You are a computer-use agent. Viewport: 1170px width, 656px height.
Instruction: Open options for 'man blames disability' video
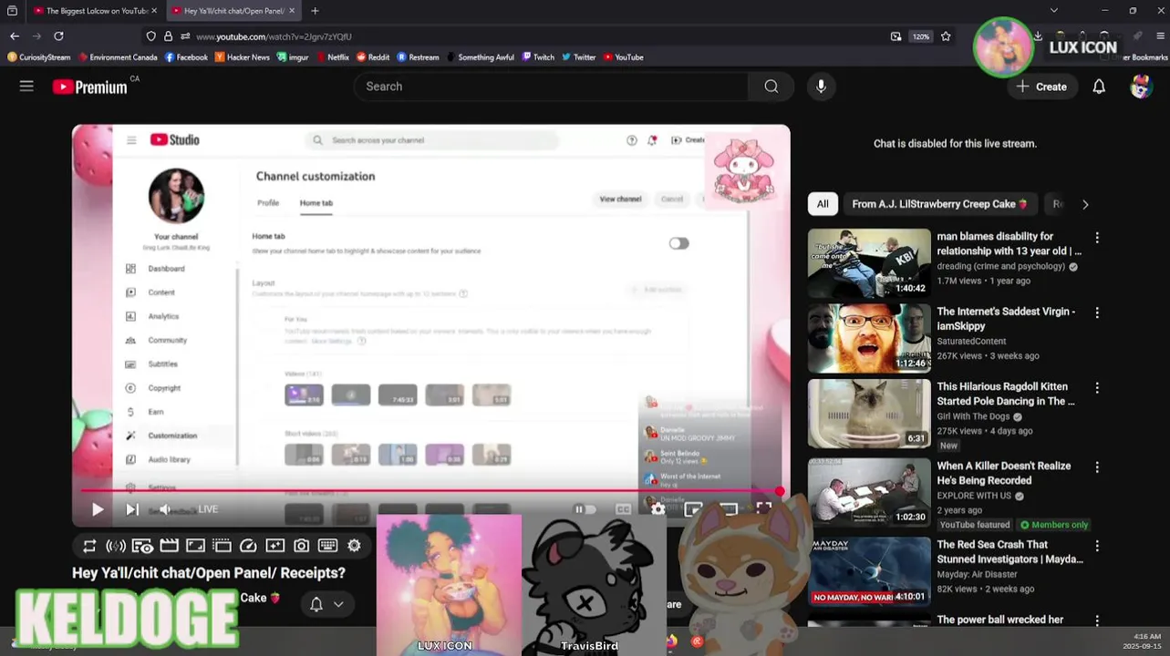1097,238
